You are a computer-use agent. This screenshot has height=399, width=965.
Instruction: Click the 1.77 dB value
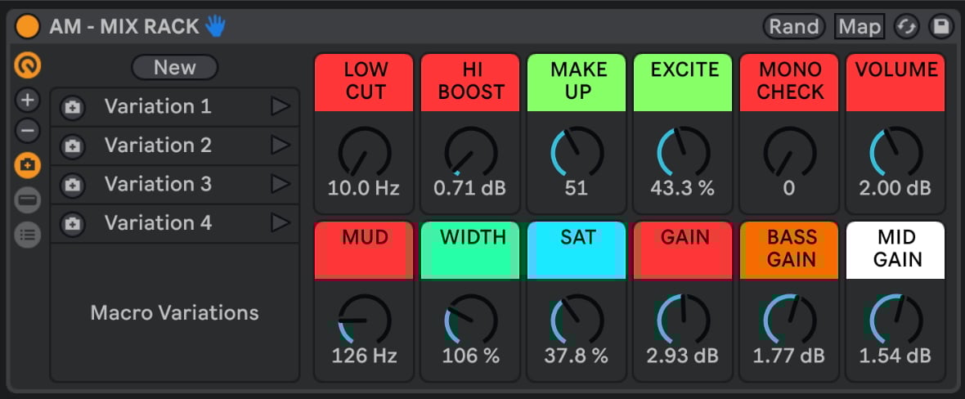(789, 356)
